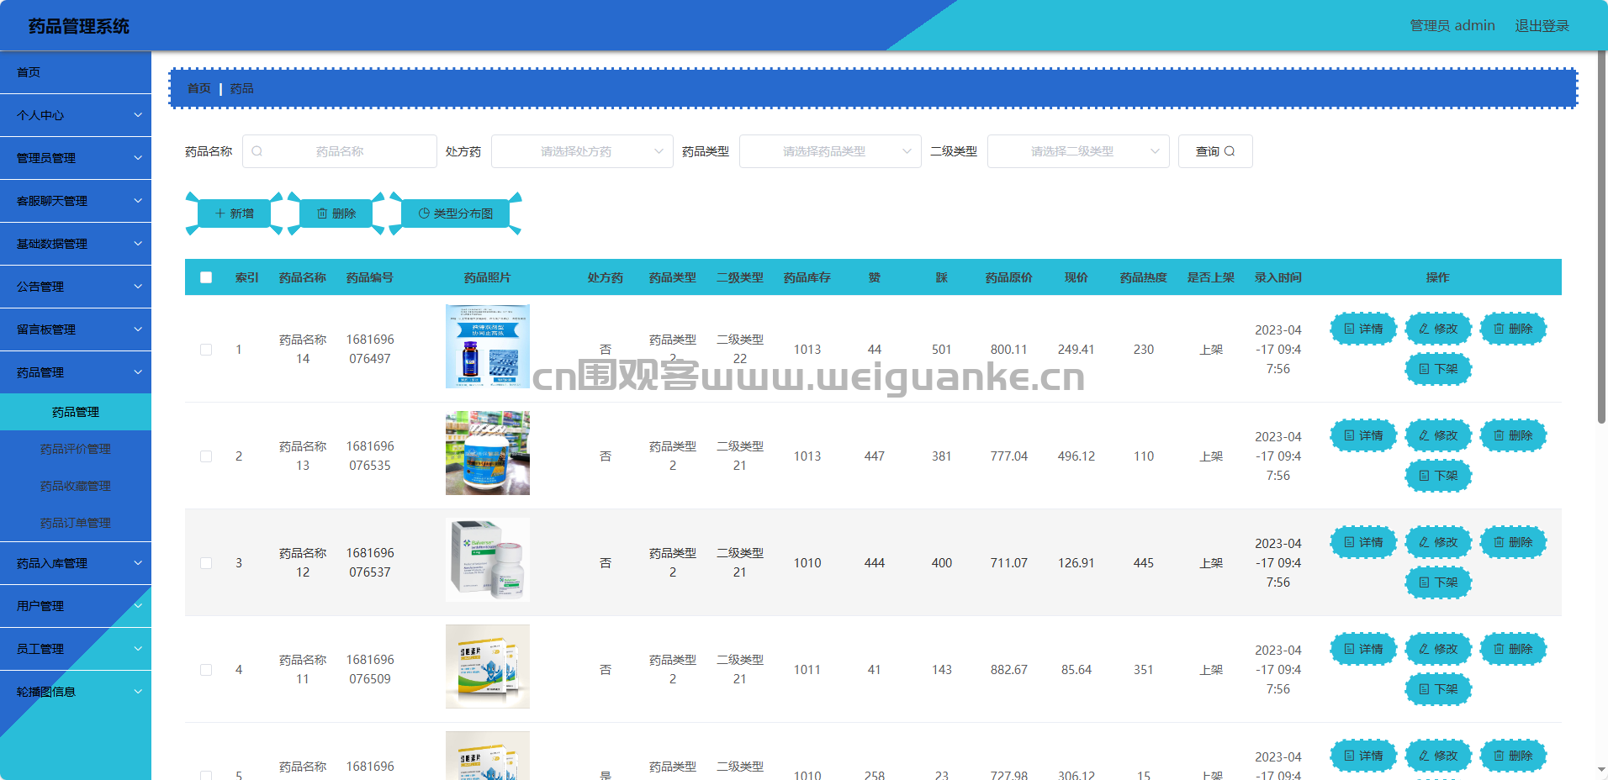The height and width of the screenshot is (780, 1608).
Task: Click 首页 breadcrumb link
Action: point(199,88)
